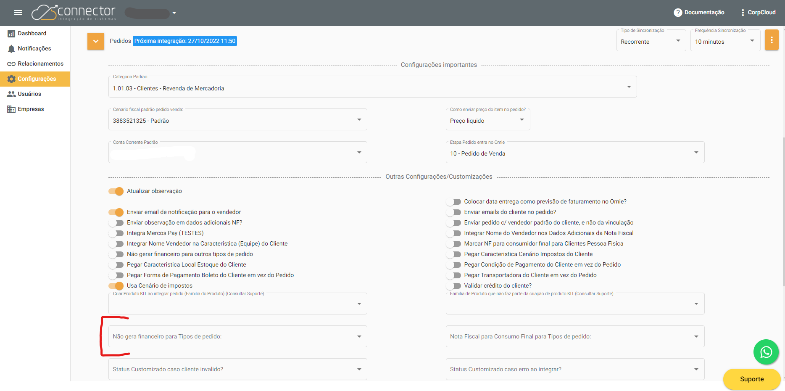
Task: Open Status Customizado caso erro ao integrar dropdown
Action: tap(575, 369)
